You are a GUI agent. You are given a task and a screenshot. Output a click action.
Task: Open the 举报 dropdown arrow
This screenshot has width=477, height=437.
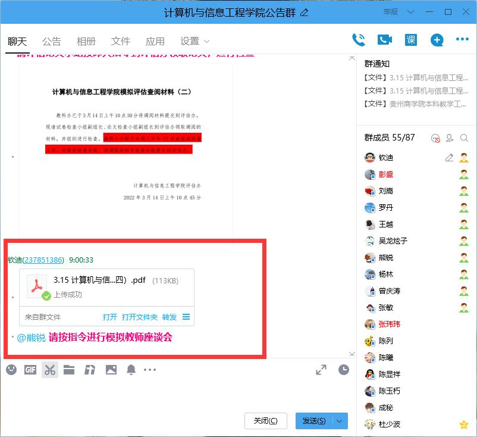pos(410,11)
